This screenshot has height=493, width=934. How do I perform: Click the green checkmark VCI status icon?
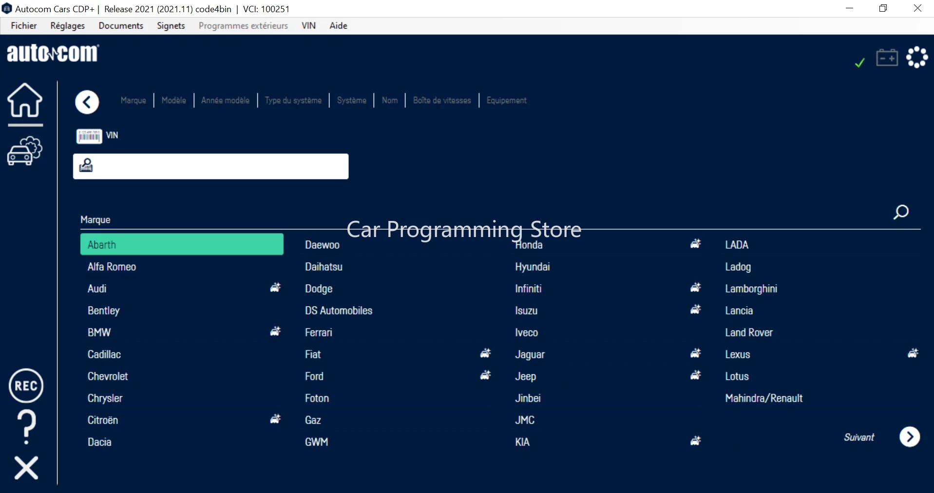[860, 62]
